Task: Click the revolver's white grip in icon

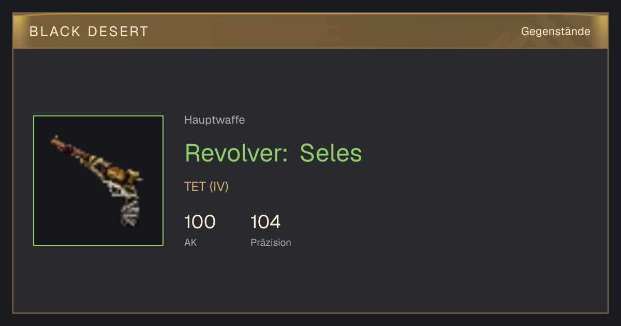Action: point(129,212)
